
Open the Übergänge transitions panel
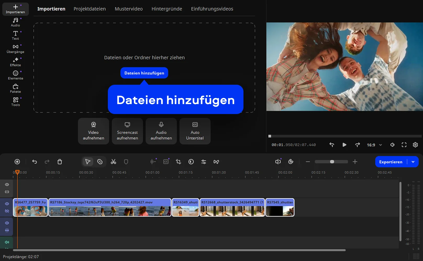[x=15, y=49]
